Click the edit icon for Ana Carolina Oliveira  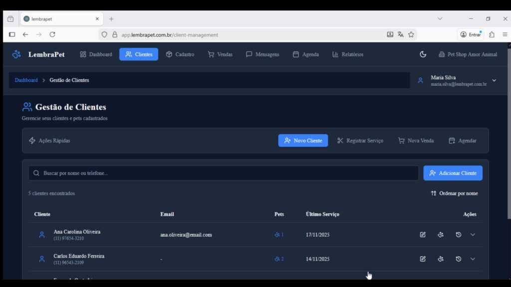423,235
